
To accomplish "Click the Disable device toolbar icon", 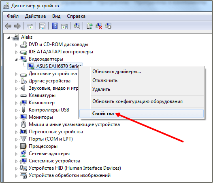I will click(x=108, y=26).
